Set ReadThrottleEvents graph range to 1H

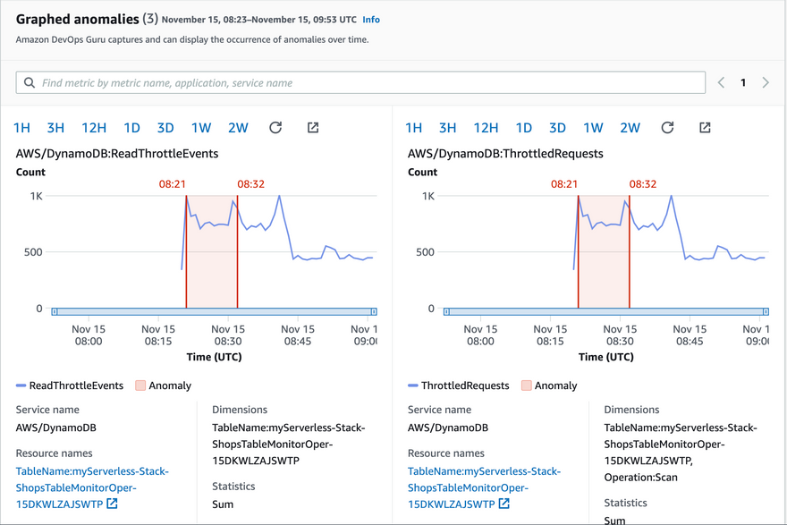pos(21,128)
